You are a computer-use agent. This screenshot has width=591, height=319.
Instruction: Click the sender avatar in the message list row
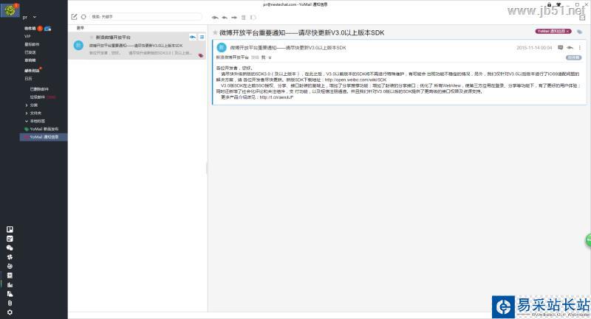click(78, 45)
